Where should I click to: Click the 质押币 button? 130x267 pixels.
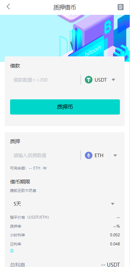(65, 107)
